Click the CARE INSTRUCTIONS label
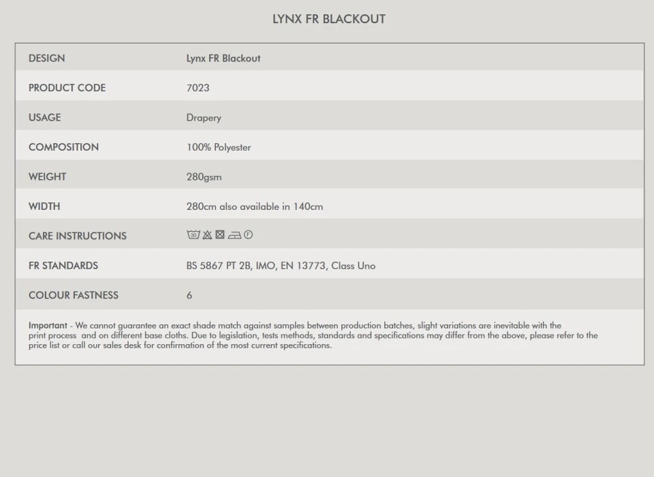Viewport: 654px width, 477px height. pos(78,236)
